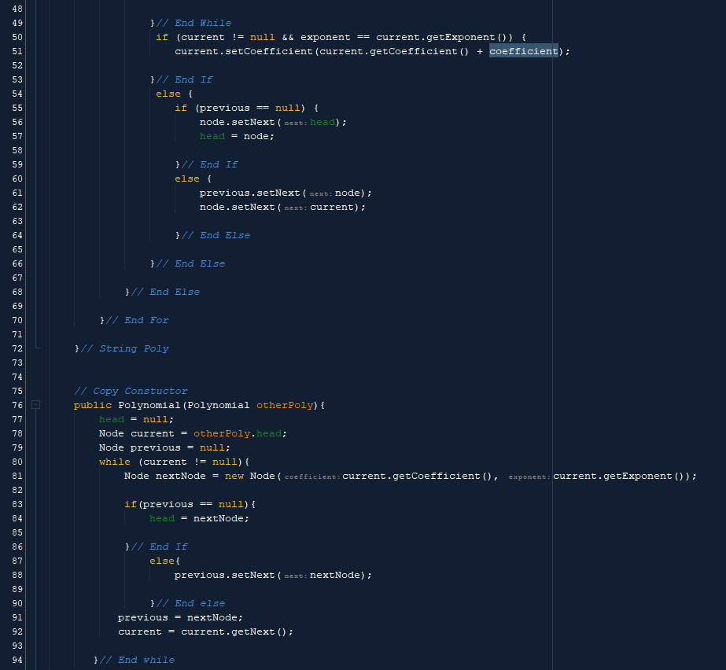Click the 'exponent:' inlay hint on line 81
The width and height of the screenshot is (726, 670).
coord(529,477)
